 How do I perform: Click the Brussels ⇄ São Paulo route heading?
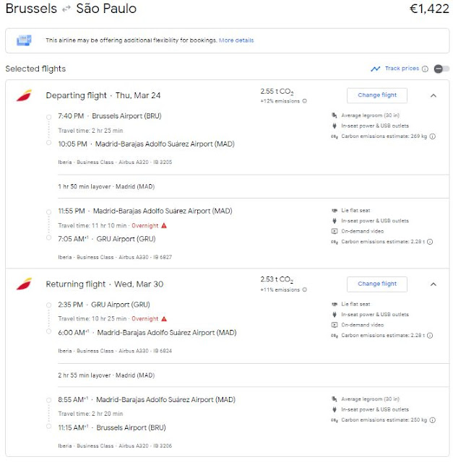(x=71, y=9)
